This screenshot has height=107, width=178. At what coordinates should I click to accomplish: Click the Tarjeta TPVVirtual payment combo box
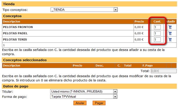pyautogui.click(x=84, y=97)
